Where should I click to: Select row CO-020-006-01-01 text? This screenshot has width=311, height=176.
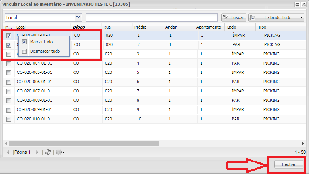[x=34, y=82]
